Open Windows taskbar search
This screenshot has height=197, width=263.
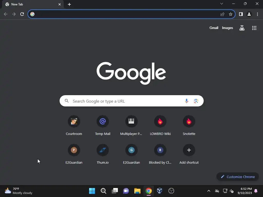(x=104, y=191)
